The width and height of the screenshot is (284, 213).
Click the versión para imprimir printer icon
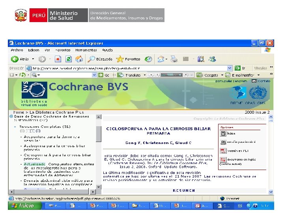[x=223, y=142]
